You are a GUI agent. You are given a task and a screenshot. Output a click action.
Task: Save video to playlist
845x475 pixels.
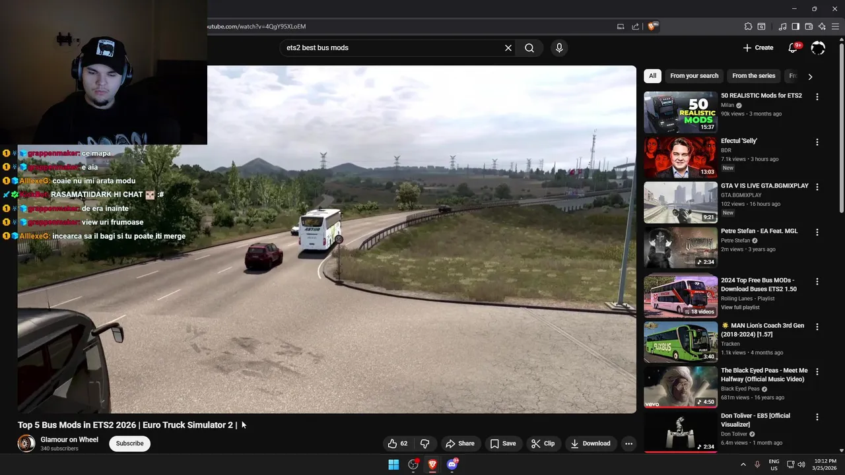pos(503,443)
